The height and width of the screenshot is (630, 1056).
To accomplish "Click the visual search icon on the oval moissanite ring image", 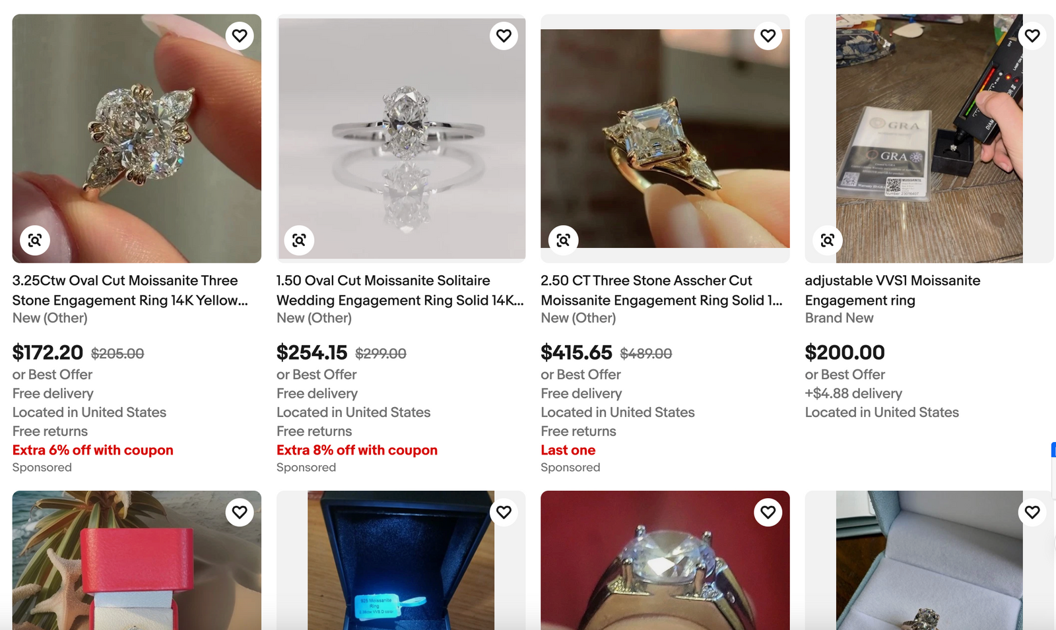I will (x=300, y=239).
